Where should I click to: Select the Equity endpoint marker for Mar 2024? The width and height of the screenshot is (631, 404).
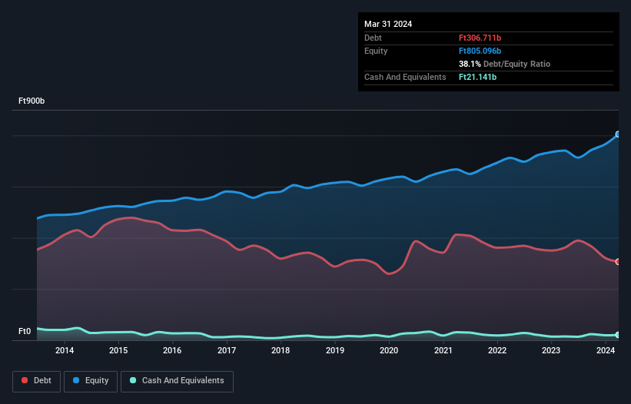(618, 134)
